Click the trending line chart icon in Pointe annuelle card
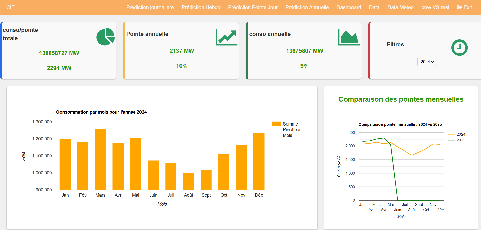481x230 pixels. tap(226, 37)
